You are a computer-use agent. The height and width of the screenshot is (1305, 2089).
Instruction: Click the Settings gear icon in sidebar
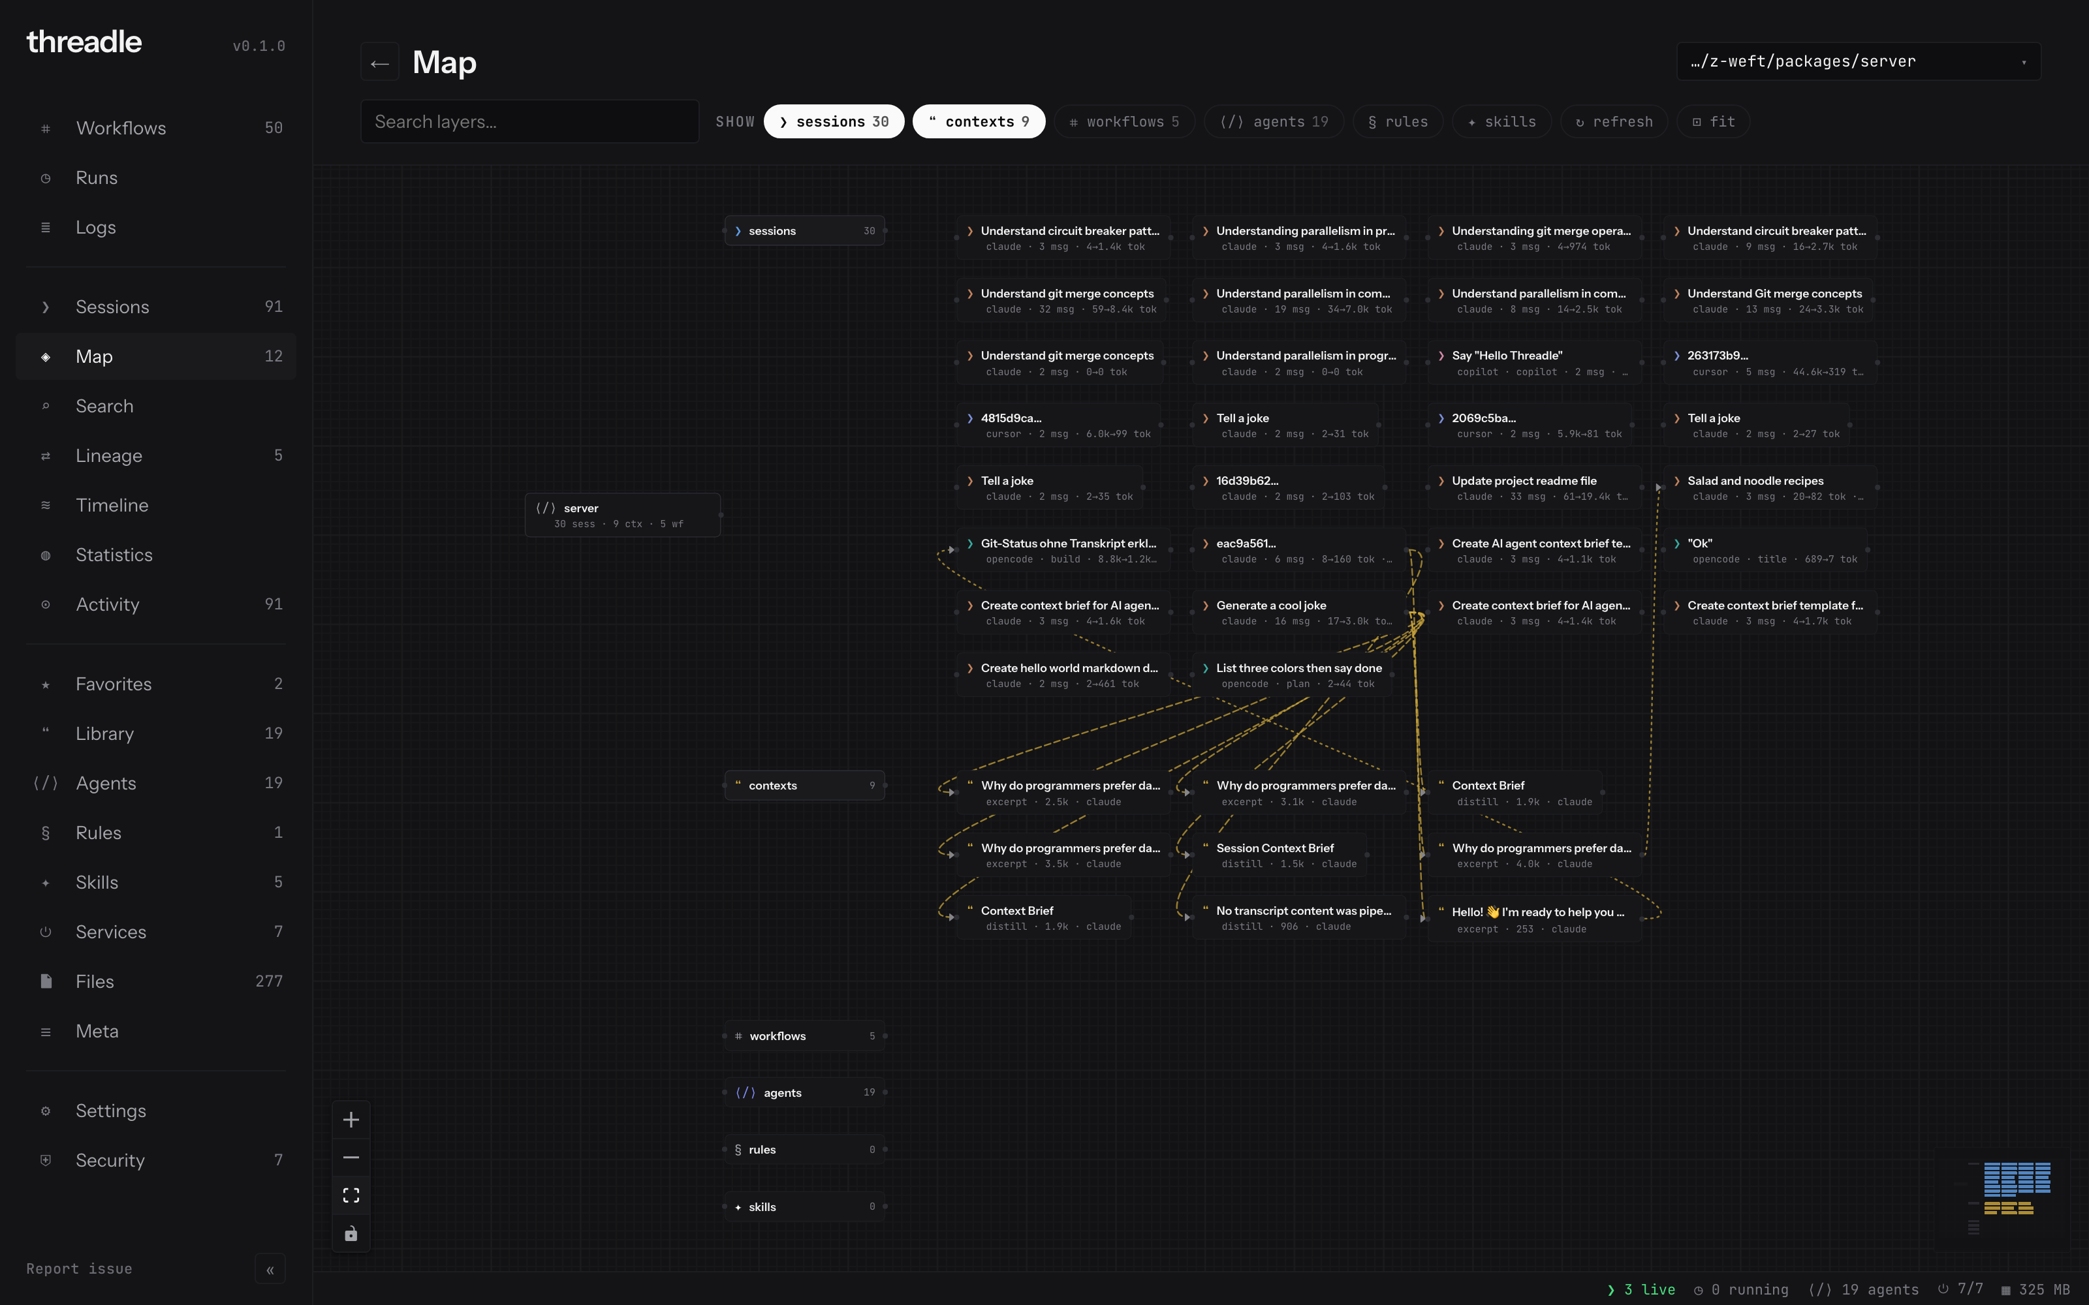pos(46,1111)
